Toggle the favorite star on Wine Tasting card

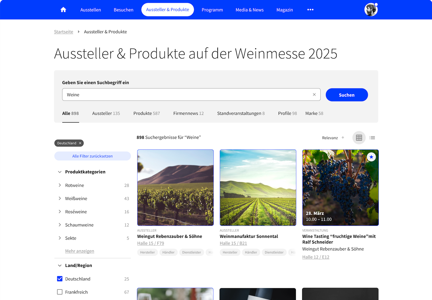tap(371, 157)
